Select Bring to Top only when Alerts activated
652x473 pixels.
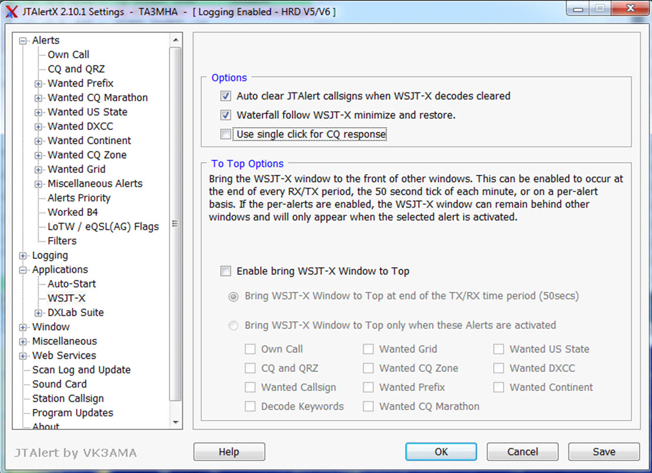pos(233,325)
